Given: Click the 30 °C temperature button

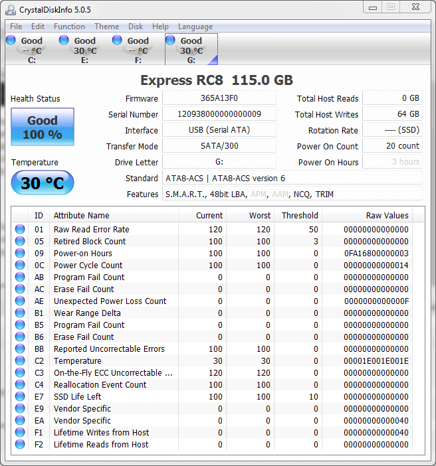Looking at the screenshot, I should pyautogui.click(x=43, y=183).
